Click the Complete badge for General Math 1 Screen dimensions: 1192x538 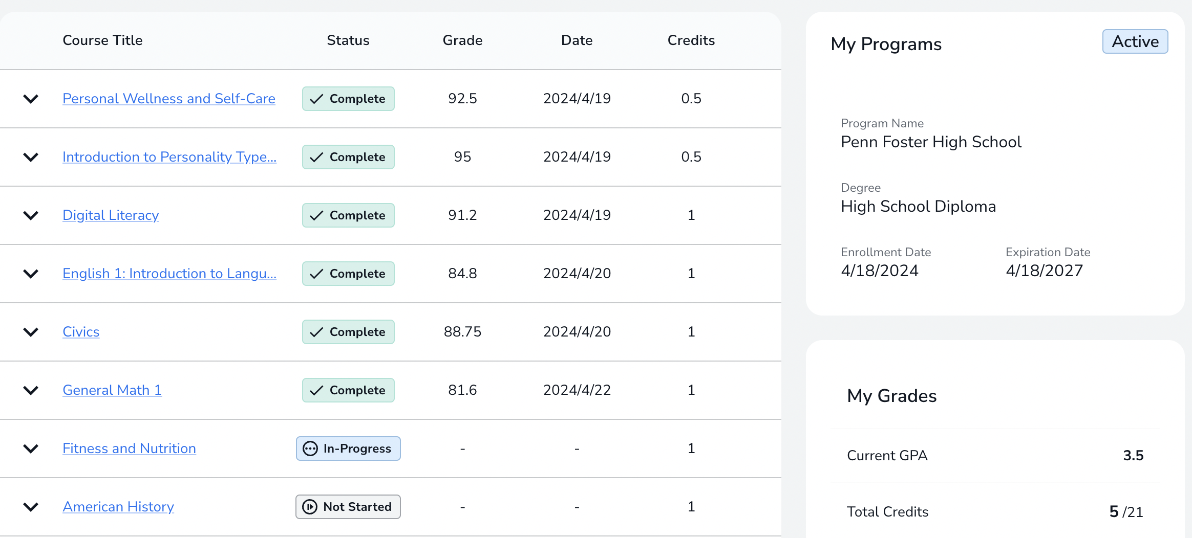tap(348, 390)
